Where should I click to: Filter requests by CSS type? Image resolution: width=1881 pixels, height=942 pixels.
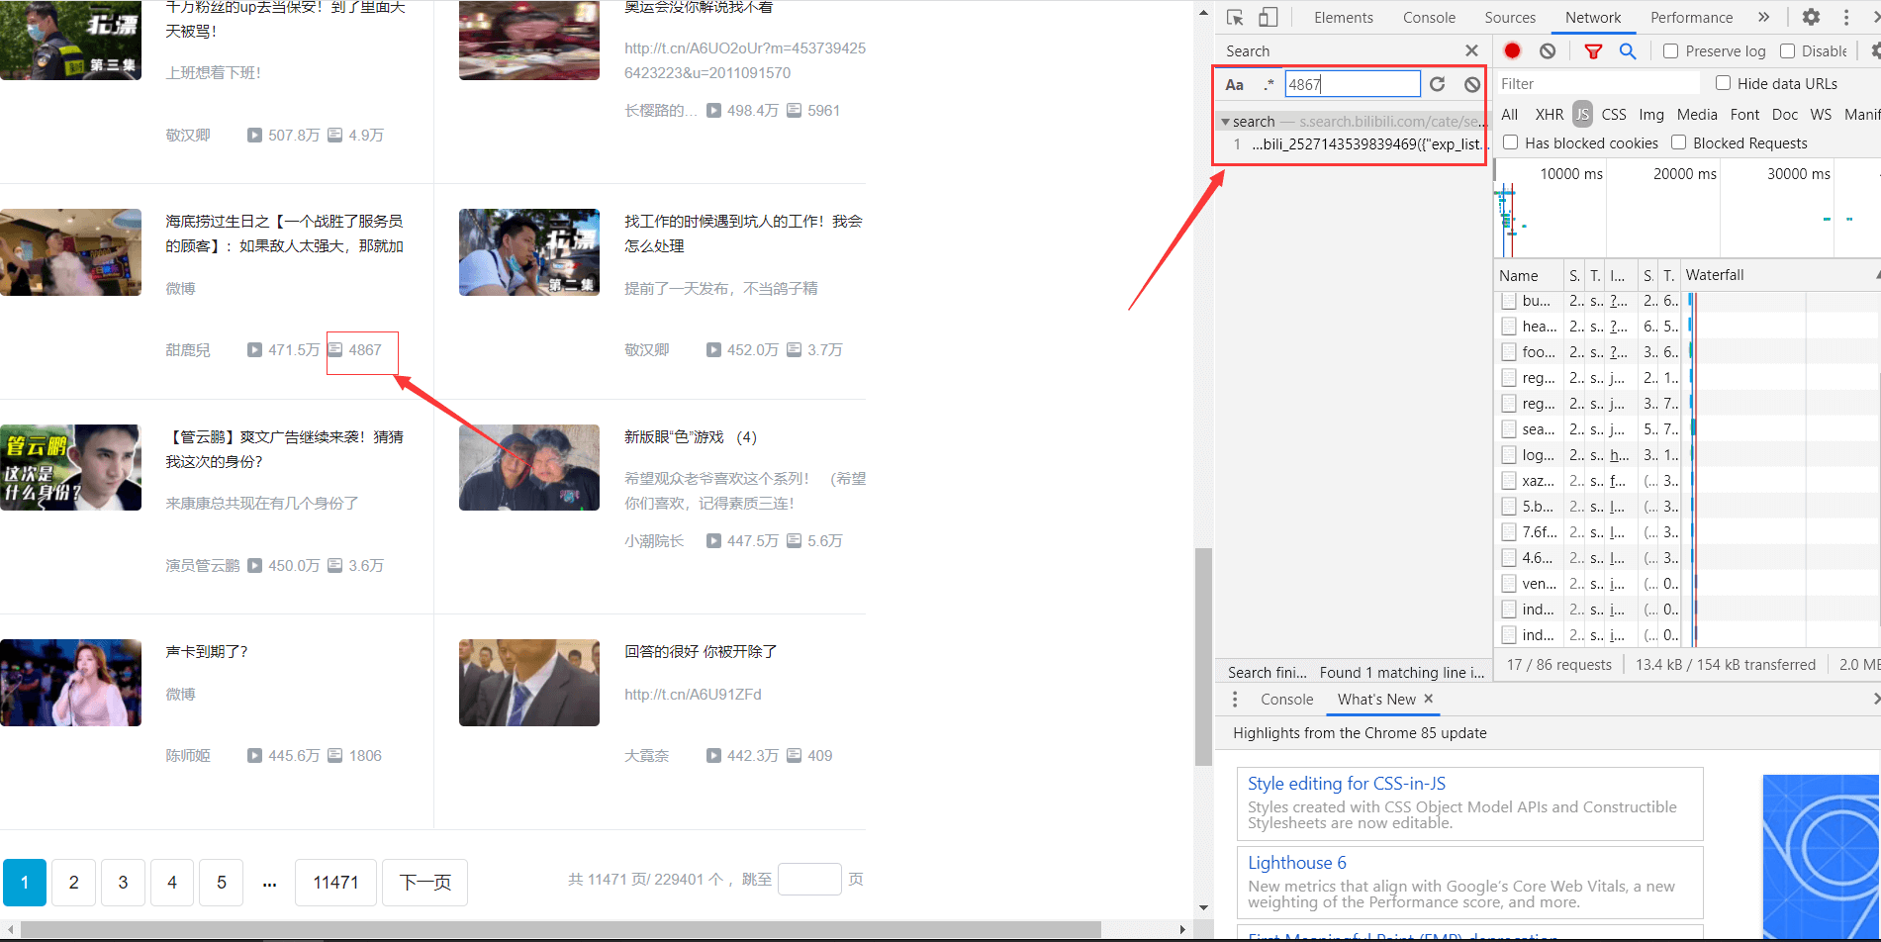1614,115
